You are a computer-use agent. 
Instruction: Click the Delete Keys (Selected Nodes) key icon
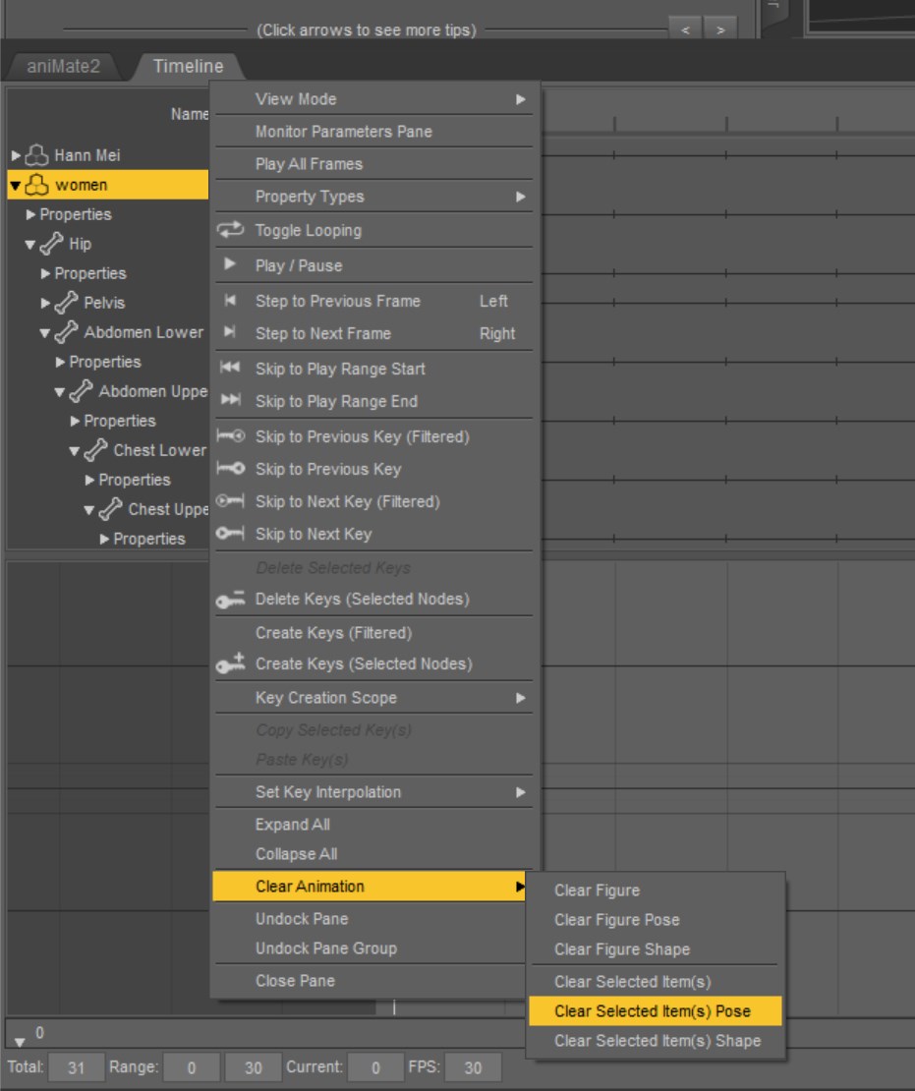tap(230, 600)
